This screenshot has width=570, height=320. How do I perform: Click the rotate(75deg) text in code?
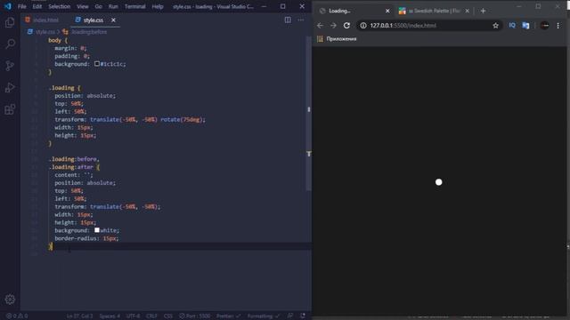183,119
